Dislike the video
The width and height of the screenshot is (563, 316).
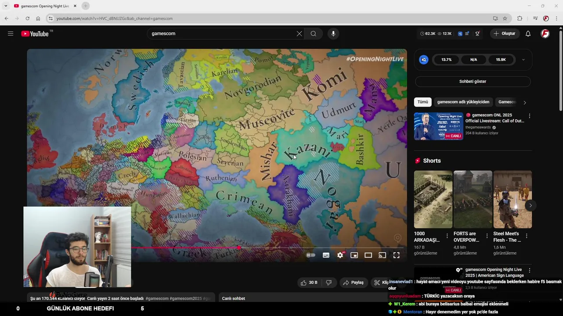pyautogui.click(x=329, y=283)
